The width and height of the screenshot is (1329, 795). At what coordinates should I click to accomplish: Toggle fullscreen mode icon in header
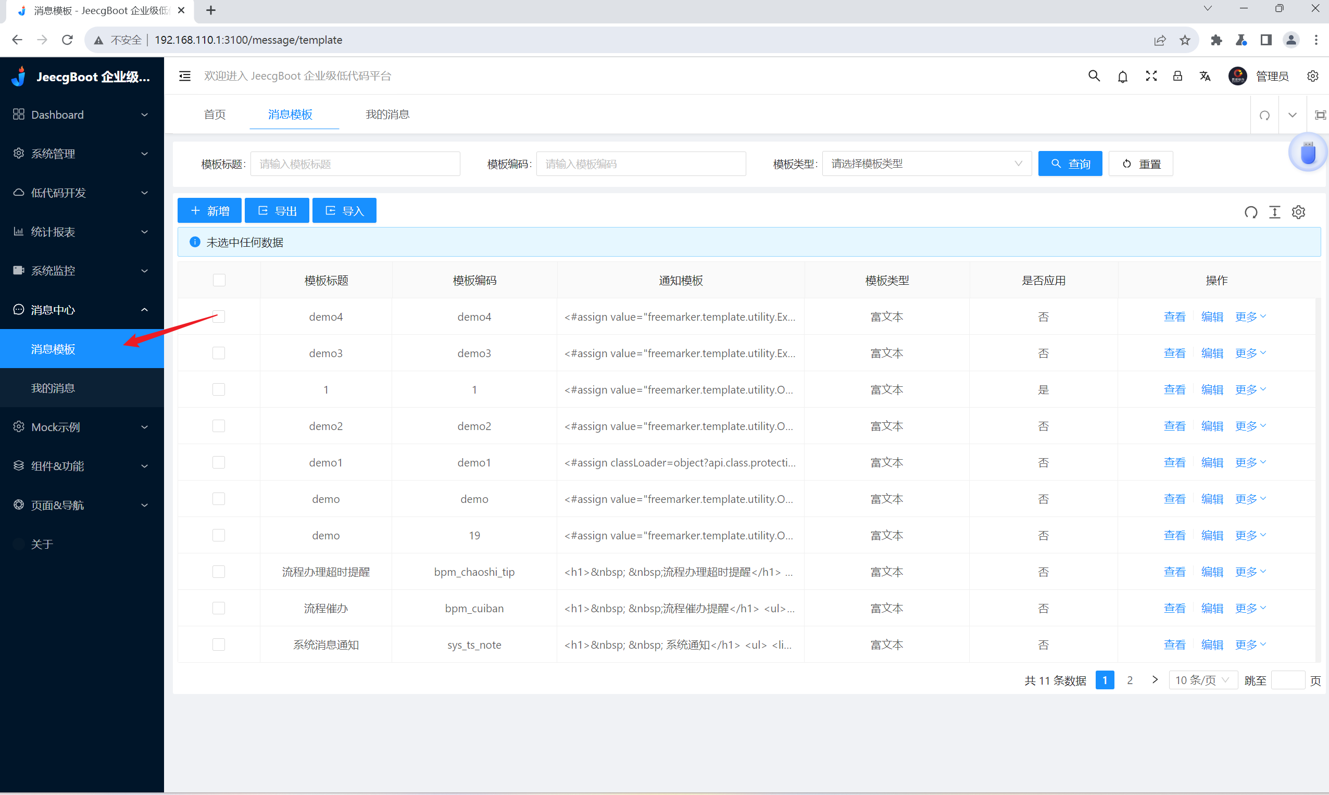tap(1150, 76)
